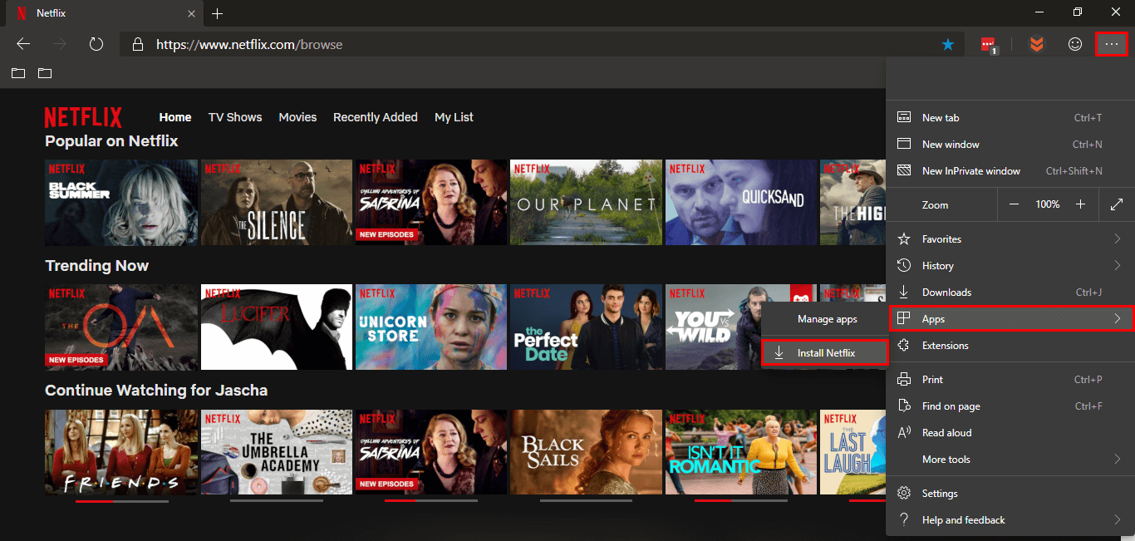Open the Black Summer thumbnail
The height and width of the screenshot is (541, 1135).
(121, 203)
